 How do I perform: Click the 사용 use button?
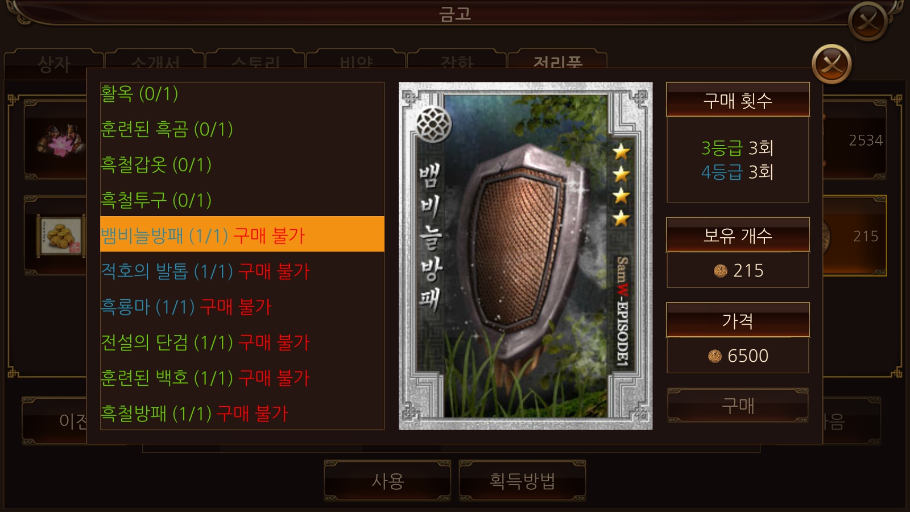coord(387,481)
